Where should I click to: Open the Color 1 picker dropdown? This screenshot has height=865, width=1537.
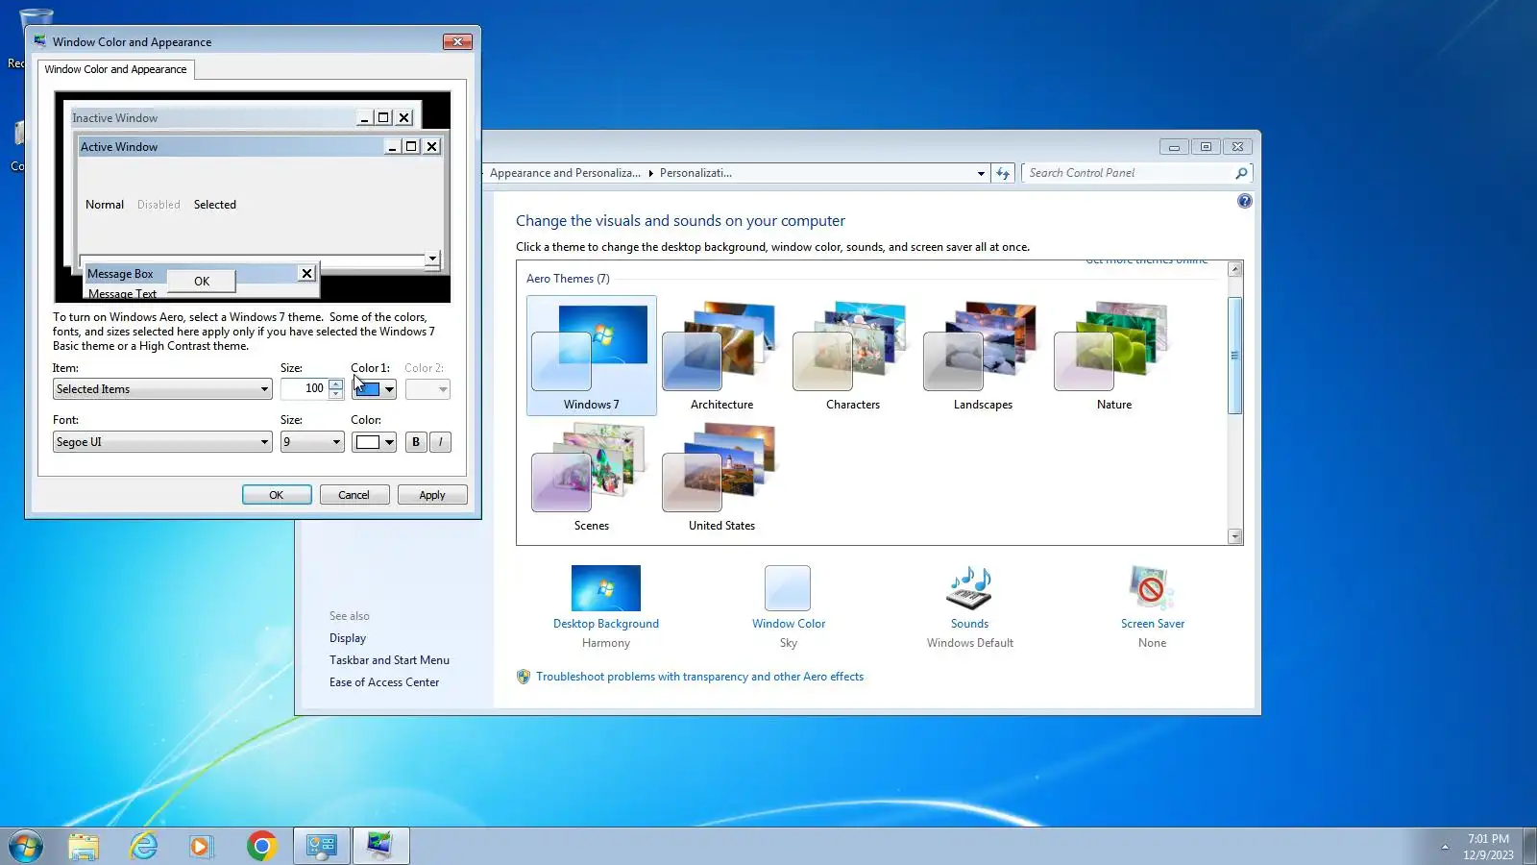point(374,389)
